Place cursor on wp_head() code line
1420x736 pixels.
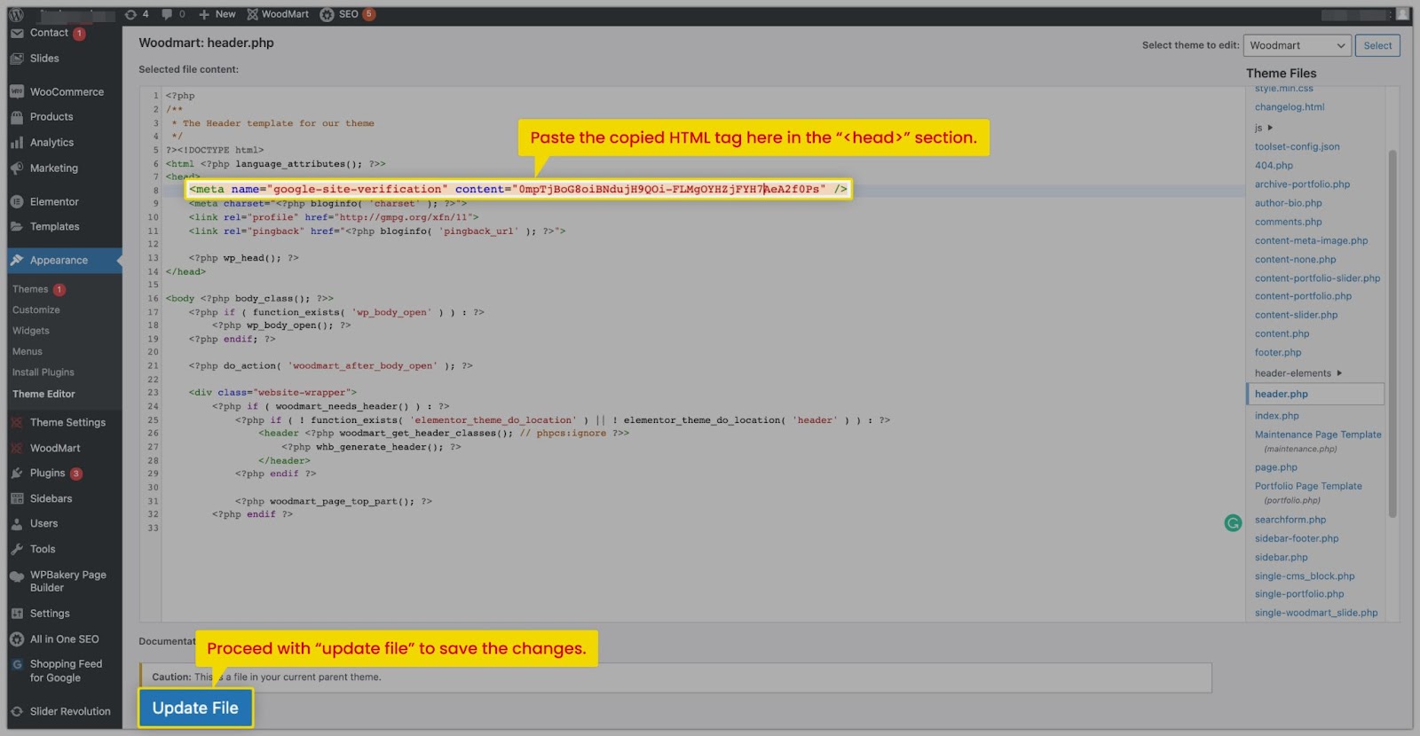(243, 258)
